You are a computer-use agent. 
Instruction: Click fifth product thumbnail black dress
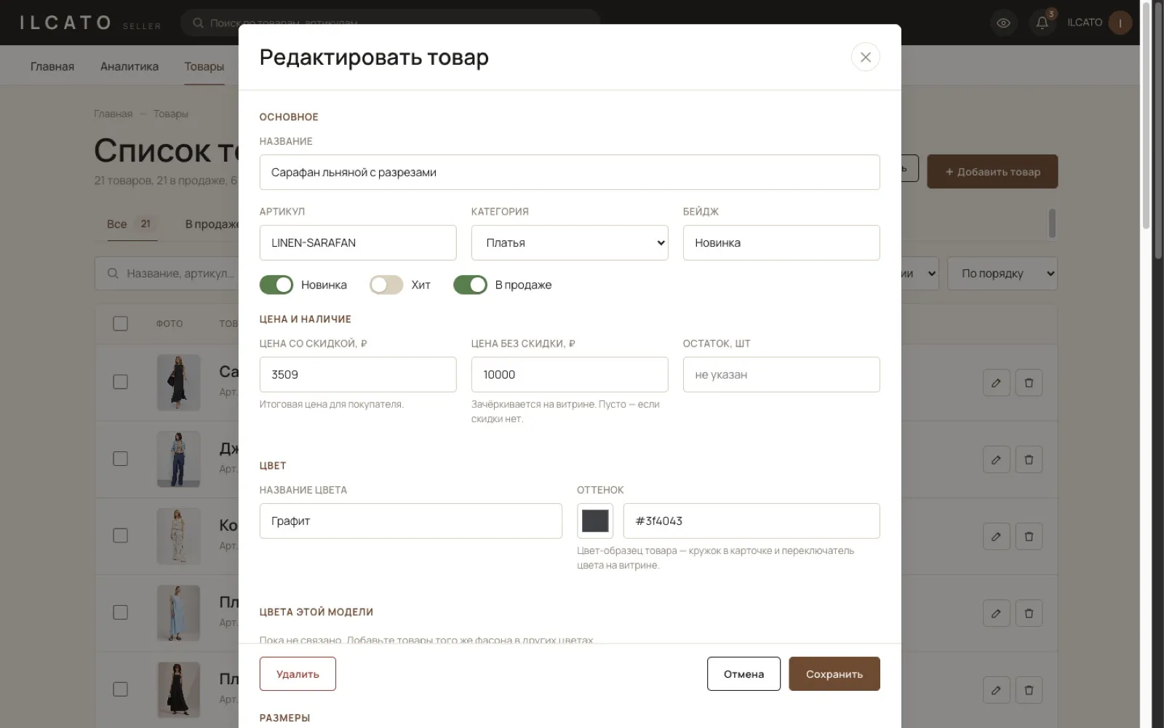click(178, 690)
